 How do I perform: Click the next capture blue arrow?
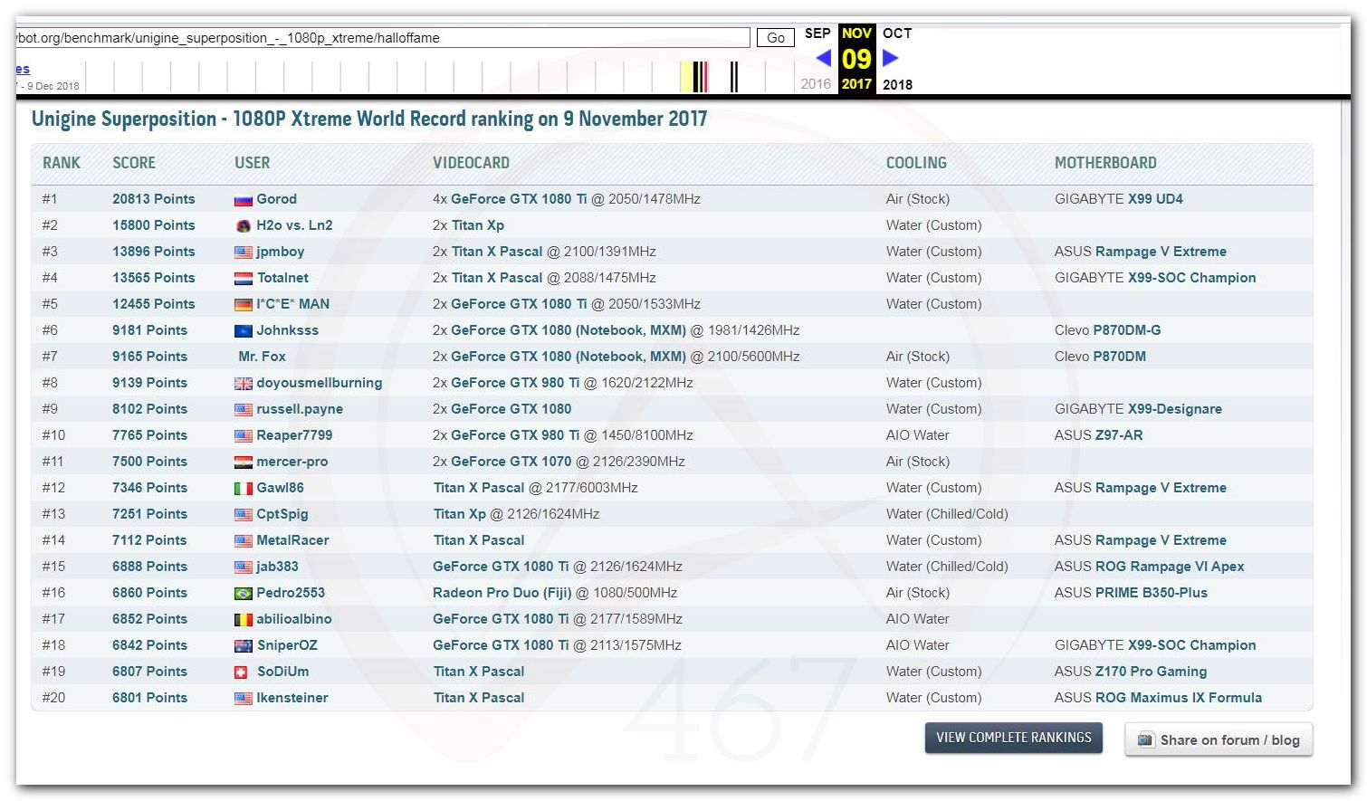pyautogui.click(x=891, y=58)
